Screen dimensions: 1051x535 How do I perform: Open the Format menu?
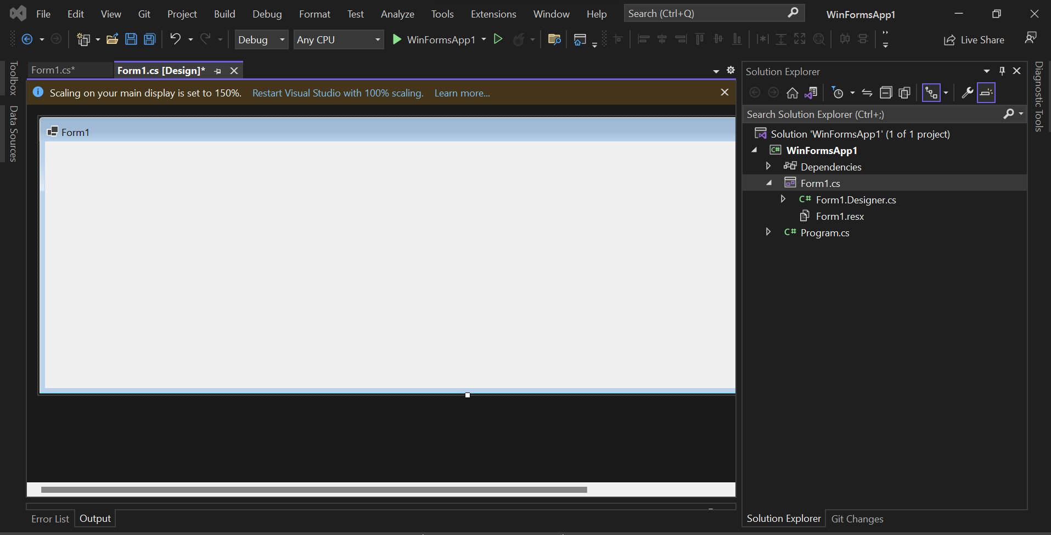coord(314,14)
